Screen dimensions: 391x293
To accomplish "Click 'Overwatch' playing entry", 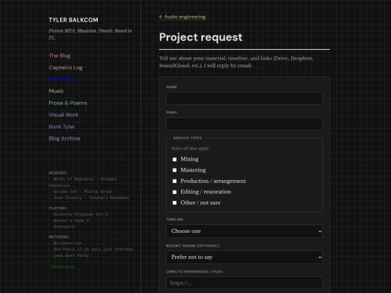I will click(x=62, y=226).
